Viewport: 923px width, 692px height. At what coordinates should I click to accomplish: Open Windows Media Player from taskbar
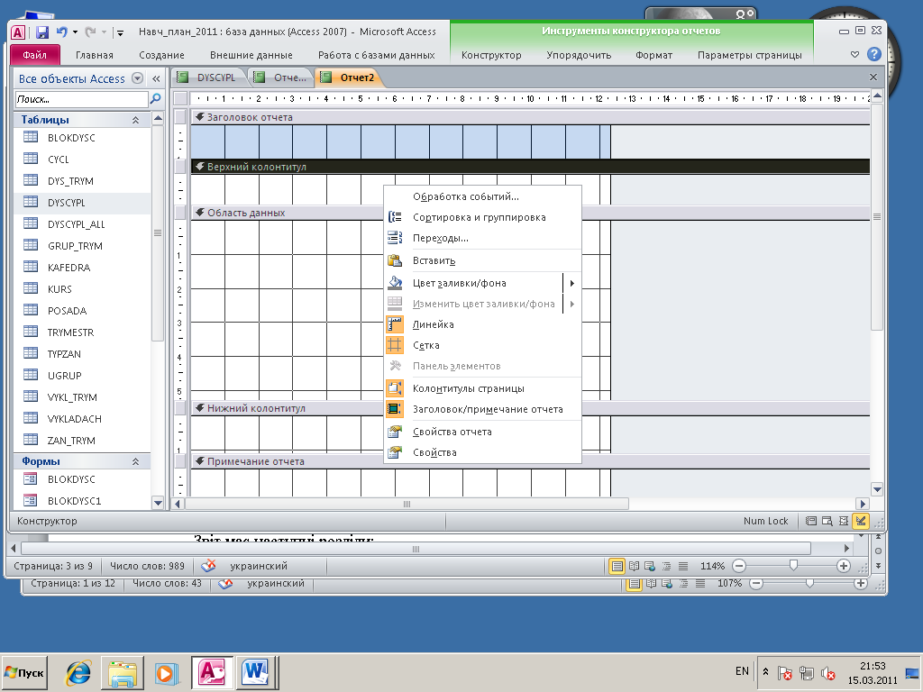[167, 672]
